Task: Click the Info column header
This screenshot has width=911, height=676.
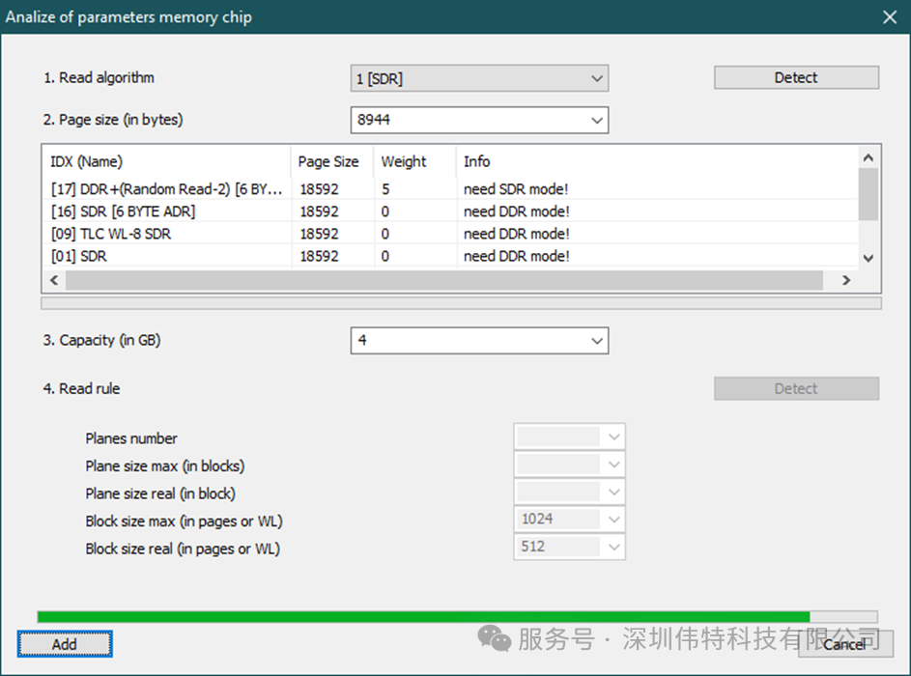Action: click(x=657, y=161)
